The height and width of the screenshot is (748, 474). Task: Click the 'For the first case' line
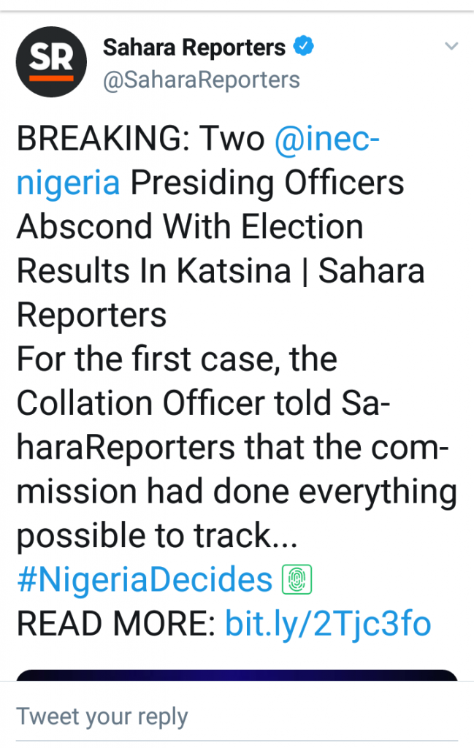coord(177,359)
